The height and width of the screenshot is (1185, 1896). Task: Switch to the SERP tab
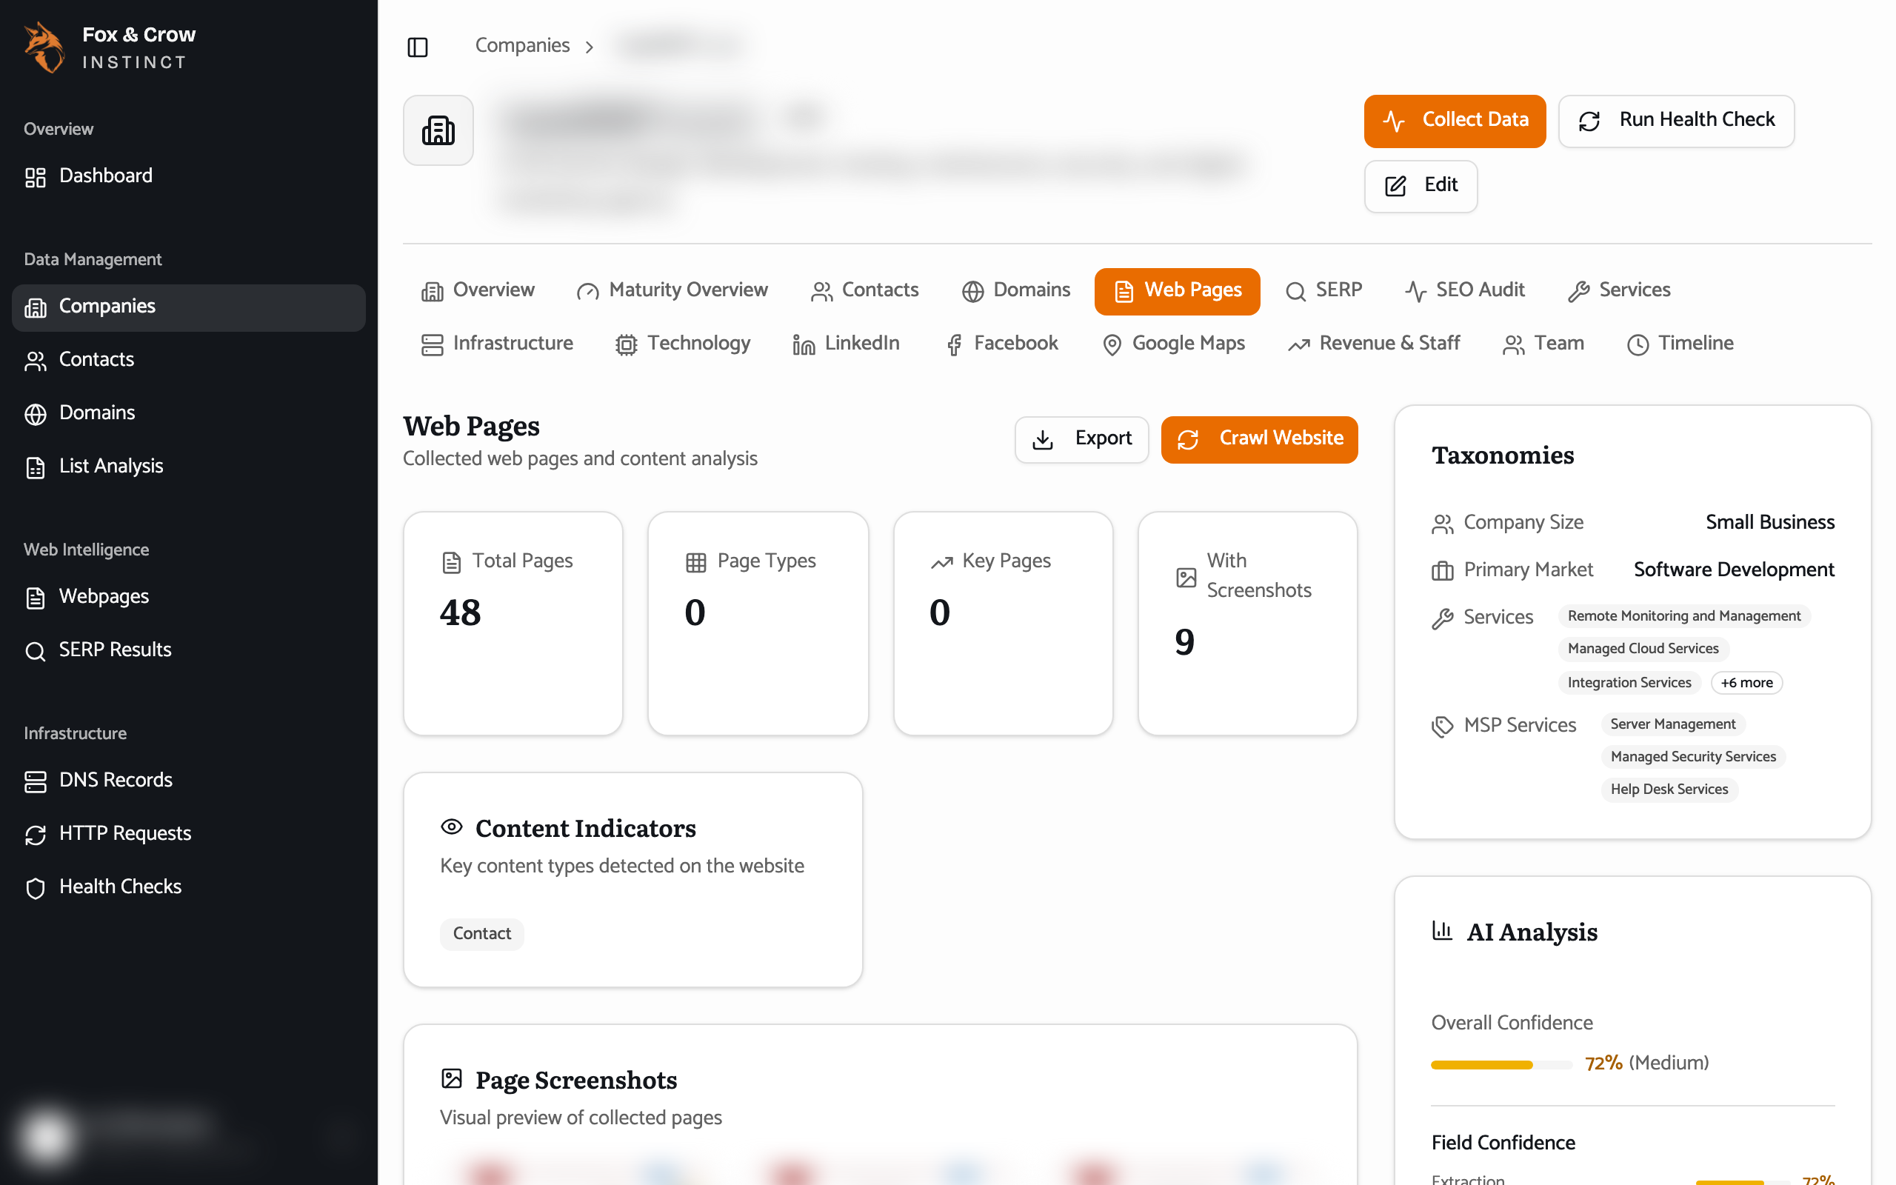click(x=1323, y=291)
